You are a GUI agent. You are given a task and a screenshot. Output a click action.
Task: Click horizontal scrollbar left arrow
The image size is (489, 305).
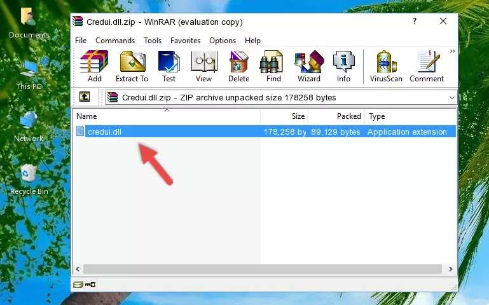point(78,269)
